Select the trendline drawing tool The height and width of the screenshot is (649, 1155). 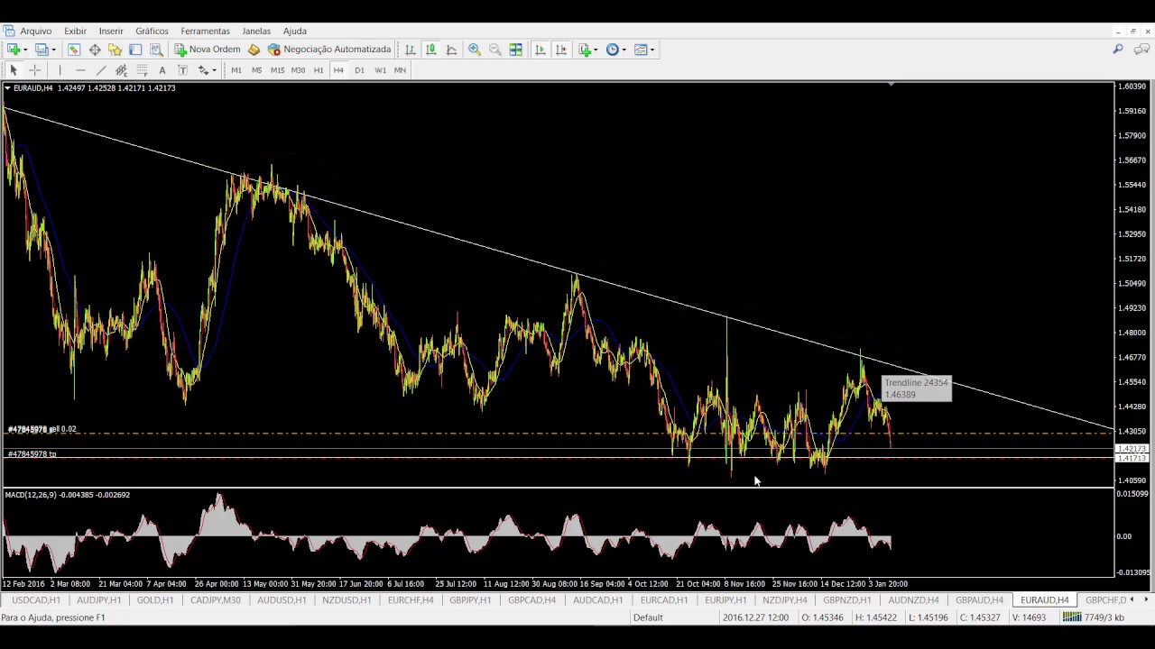101,70
